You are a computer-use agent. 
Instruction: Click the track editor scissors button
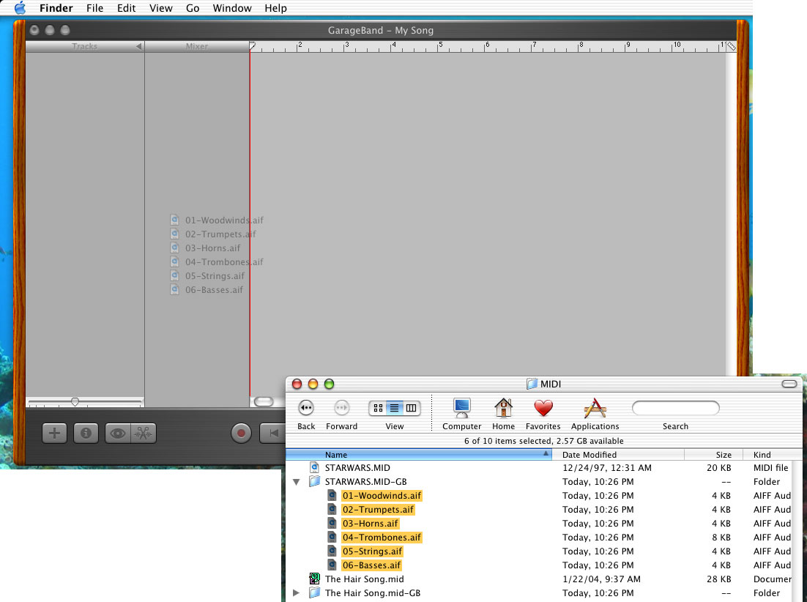pos(144,433)
